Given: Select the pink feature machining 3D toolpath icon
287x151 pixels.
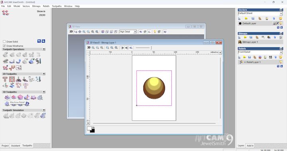Looking at the screenshot, I should click(x=14, y=98).
